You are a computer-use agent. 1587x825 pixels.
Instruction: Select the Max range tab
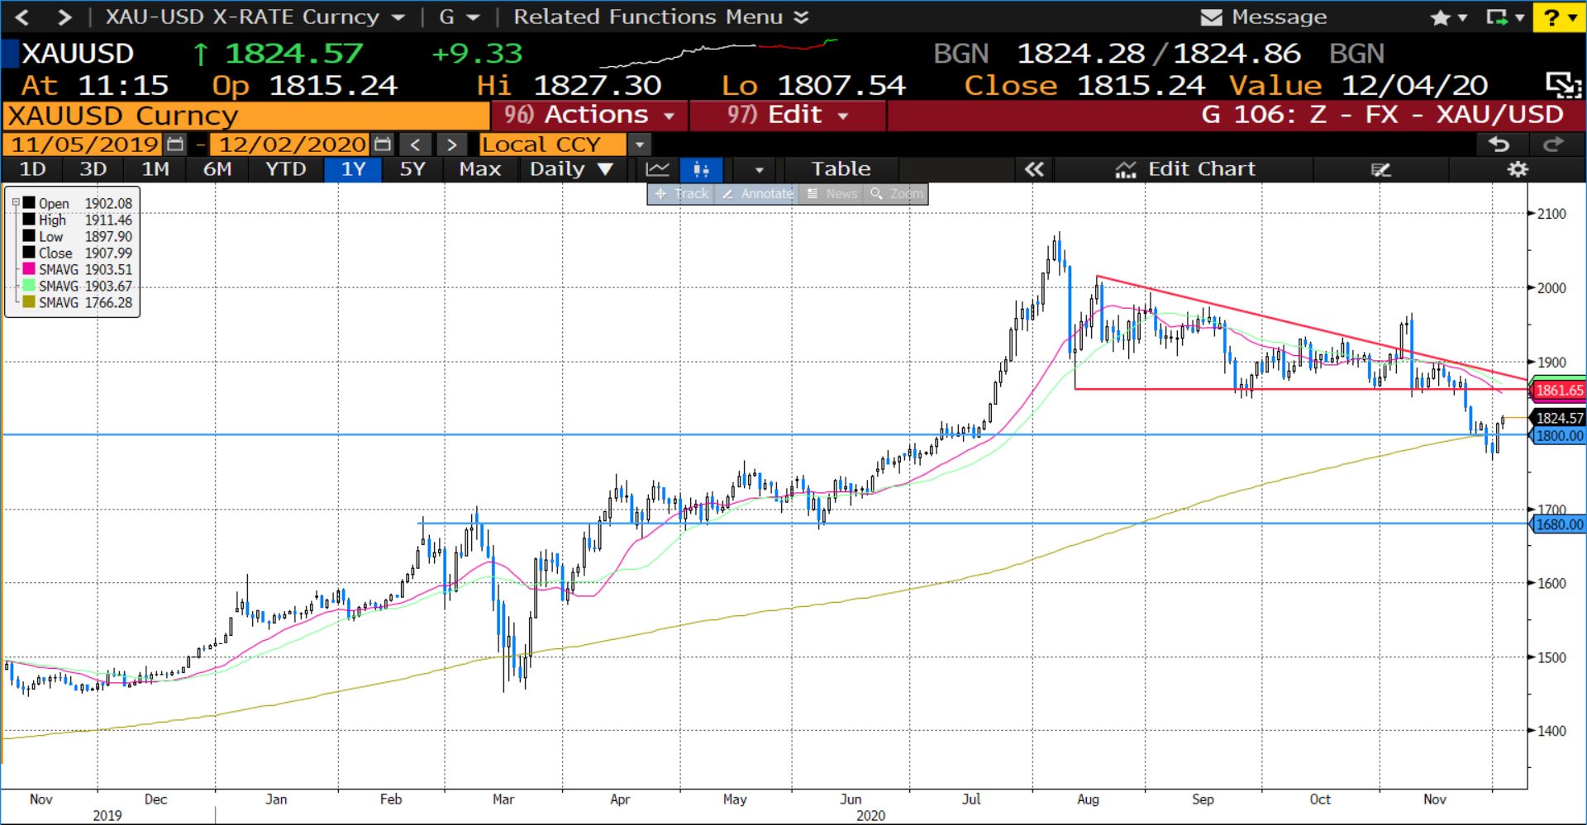(480, 169)
